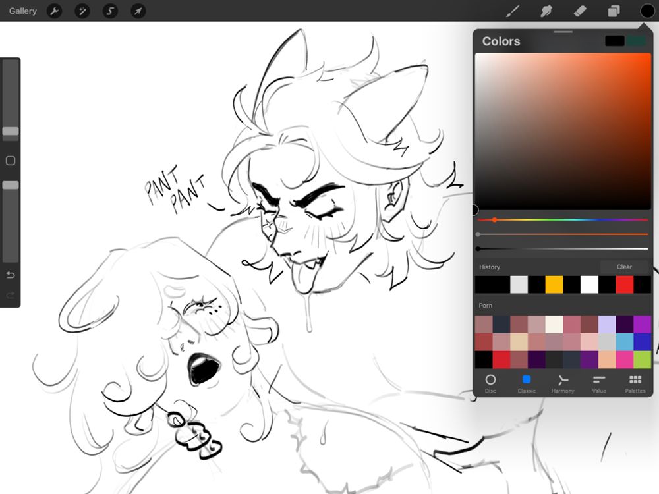Pick the peach palette swatch

click(607, 360)
